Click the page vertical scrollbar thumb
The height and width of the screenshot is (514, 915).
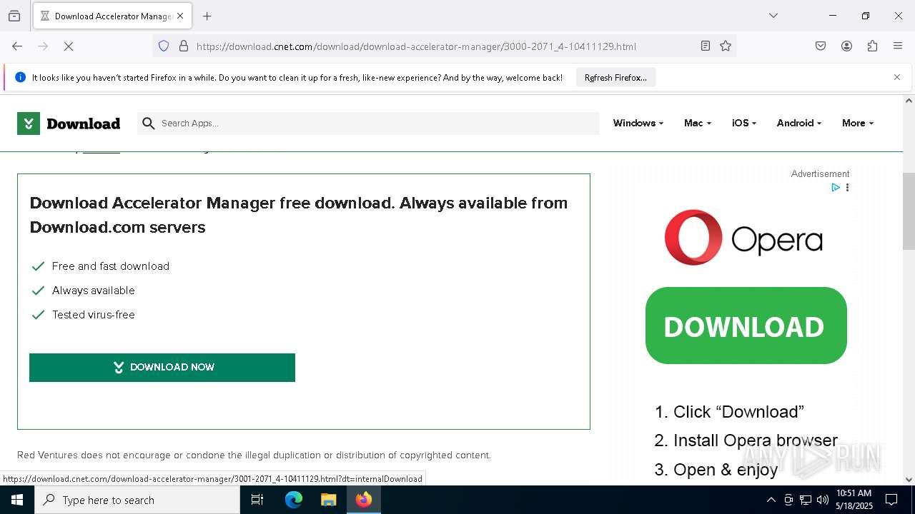(x=909, y=211)
